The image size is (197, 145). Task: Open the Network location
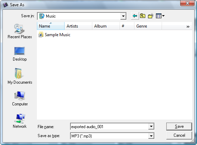pyautogui.click(x=20, y=121)
